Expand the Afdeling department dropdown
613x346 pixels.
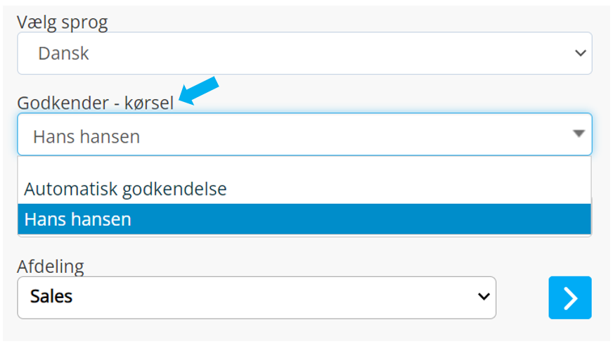click(x=257, y=297)
